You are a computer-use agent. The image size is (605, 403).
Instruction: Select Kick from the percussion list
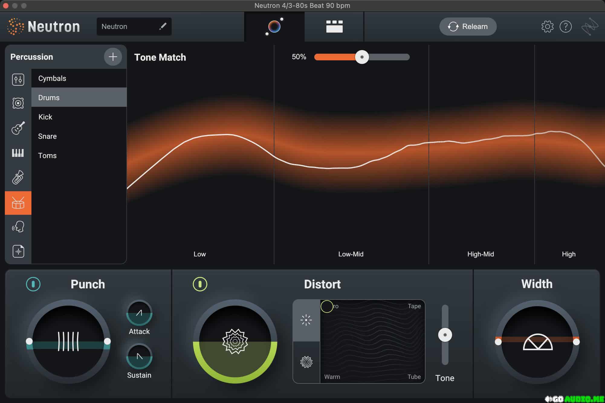[x=79, y=117]
